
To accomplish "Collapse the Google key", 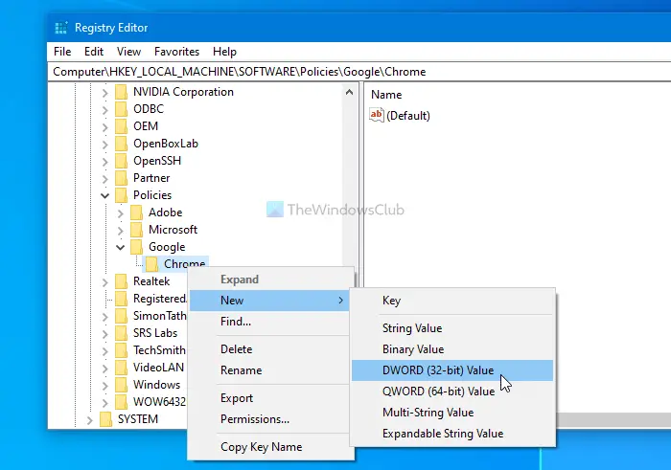I will click(x=120, y=247).
